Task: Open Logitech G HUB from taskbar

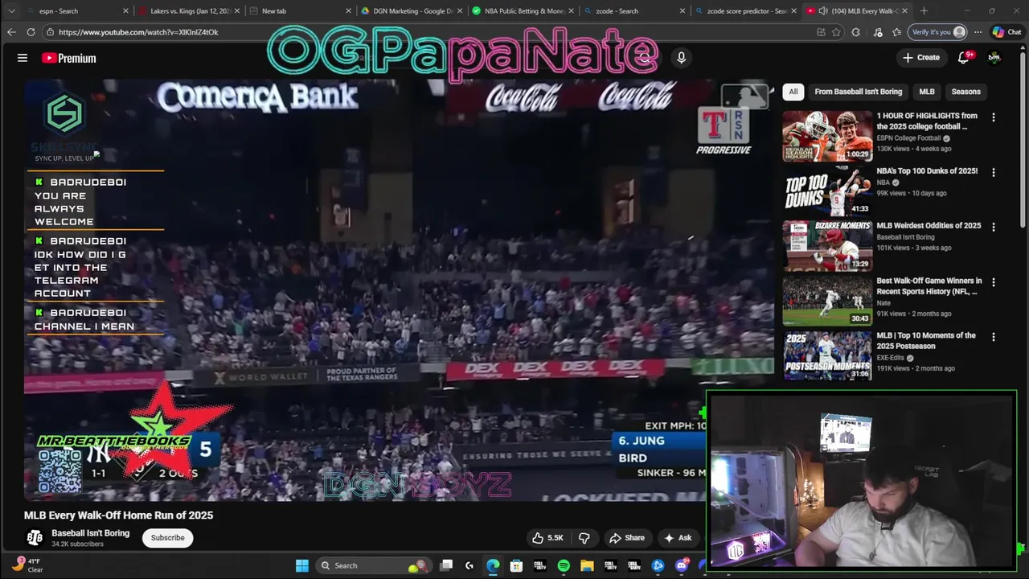Action: [469, 565]
